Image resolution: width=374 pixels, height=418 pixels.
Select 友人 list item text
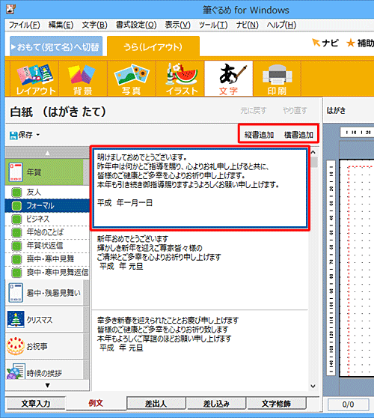pyautogui.click(x=34, y=193)
